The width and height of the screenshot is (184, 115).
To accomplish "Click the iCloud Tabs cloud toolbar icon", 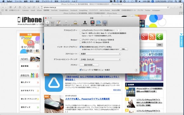I will coord(24,7).
